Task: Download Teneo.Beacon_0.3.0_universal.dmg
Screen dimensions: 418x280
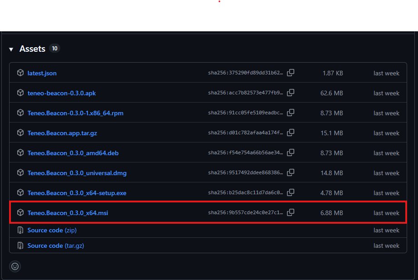Action: [x=77, y=173]
